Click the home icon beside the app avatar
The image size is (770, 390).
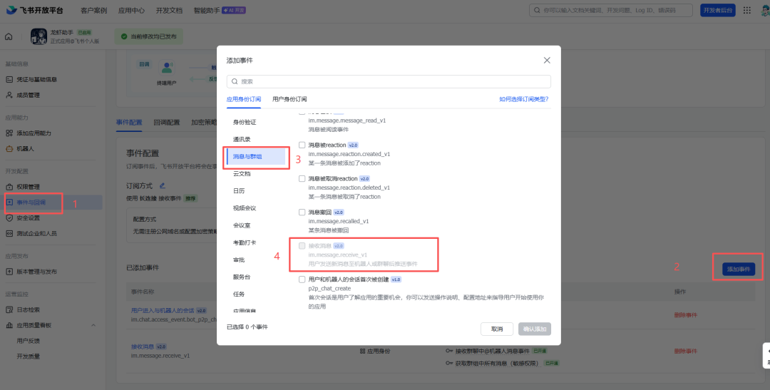click(9, 37)
